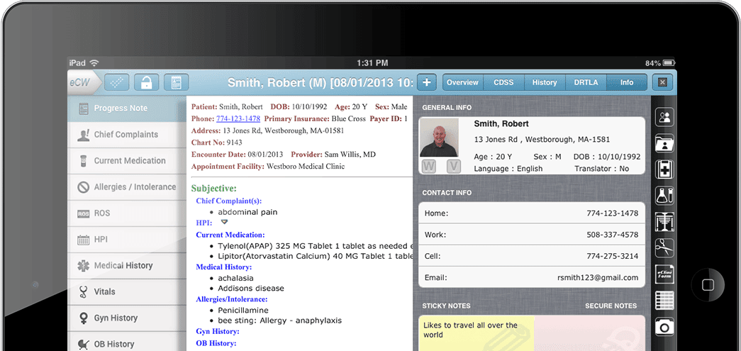Call the phone link 774-123-1478
The height and width of the screenshot is (351, 741).
click(238, 119)
